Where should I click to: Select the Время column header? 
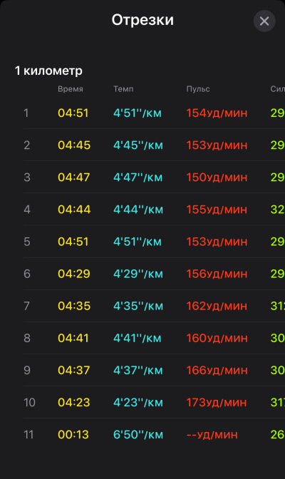(71, 89)
